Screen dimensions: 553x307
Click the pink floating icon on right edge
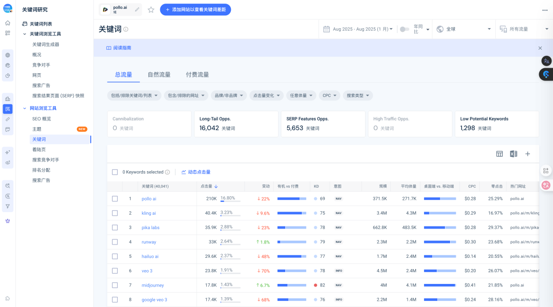pyautogui.click(x=546, y=185)
